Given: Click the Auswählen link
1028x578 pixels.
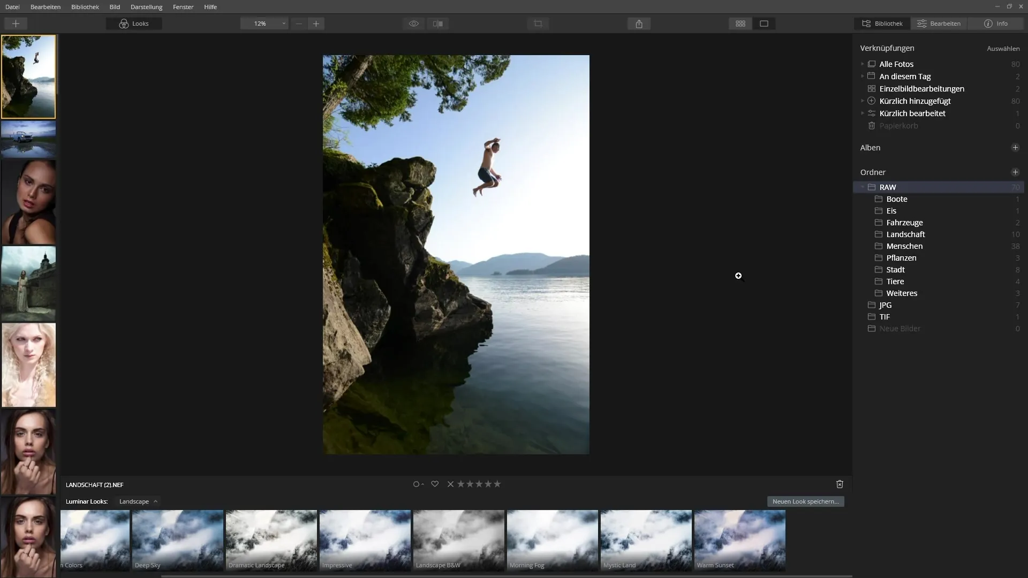Looking at the screenshot, I should point(1003,49).
